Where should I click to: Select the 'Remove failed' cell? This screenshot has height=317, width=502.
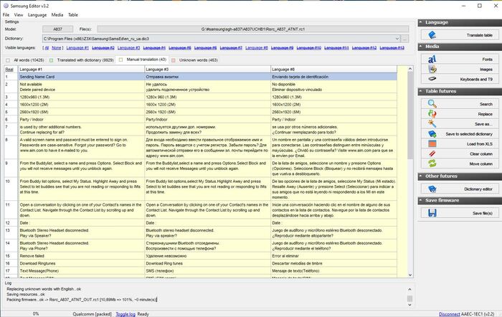click(x=81, y=256)
